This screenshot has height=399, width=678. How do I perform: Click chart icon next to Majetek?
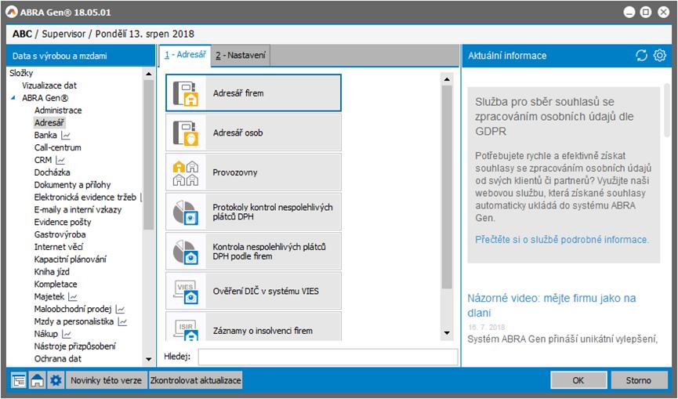[73, 297]
